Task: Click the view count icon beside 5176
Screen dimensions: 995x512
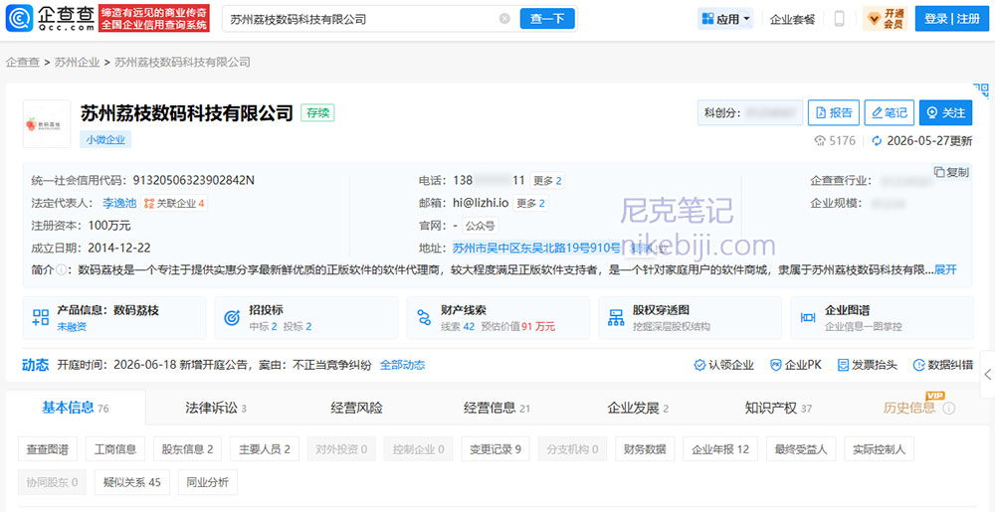Action: [820, 140]
